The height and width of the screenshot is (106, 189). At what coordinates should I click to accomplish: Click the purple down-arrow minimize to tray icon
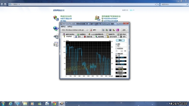point(118,30)
